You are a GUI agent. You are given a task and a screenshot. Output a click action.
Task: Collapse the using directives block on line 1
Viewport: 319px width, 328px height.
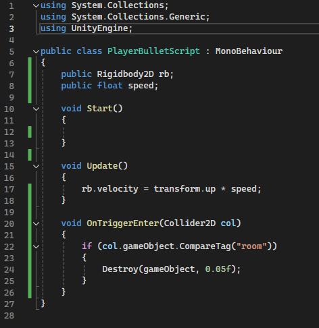pos(36,5)
